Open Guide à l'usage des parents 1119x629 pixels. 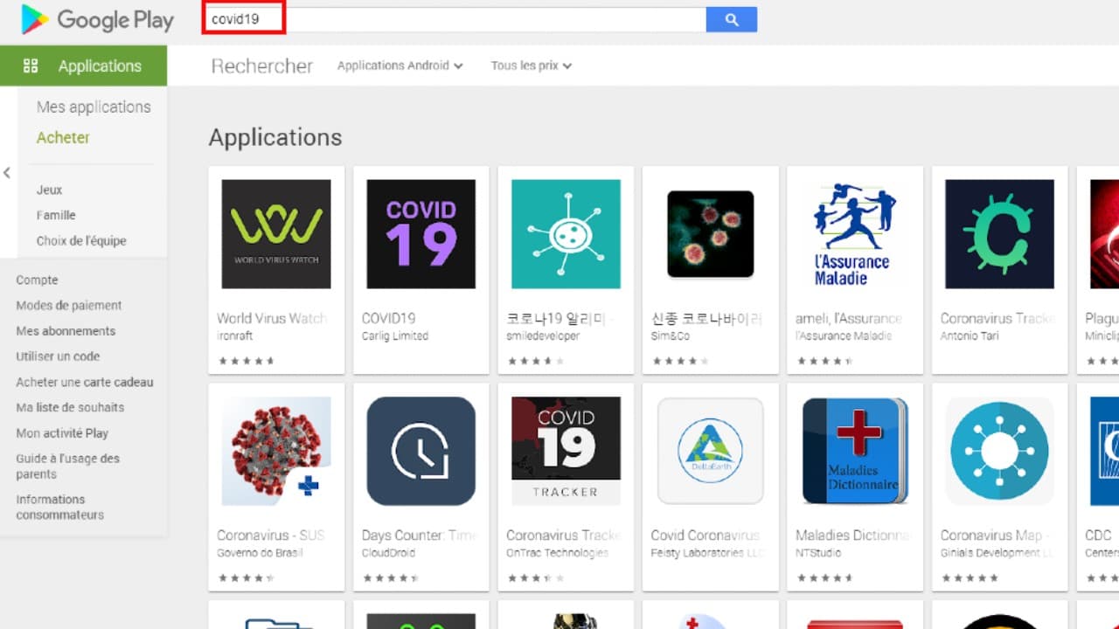click(x=67, y=467)
